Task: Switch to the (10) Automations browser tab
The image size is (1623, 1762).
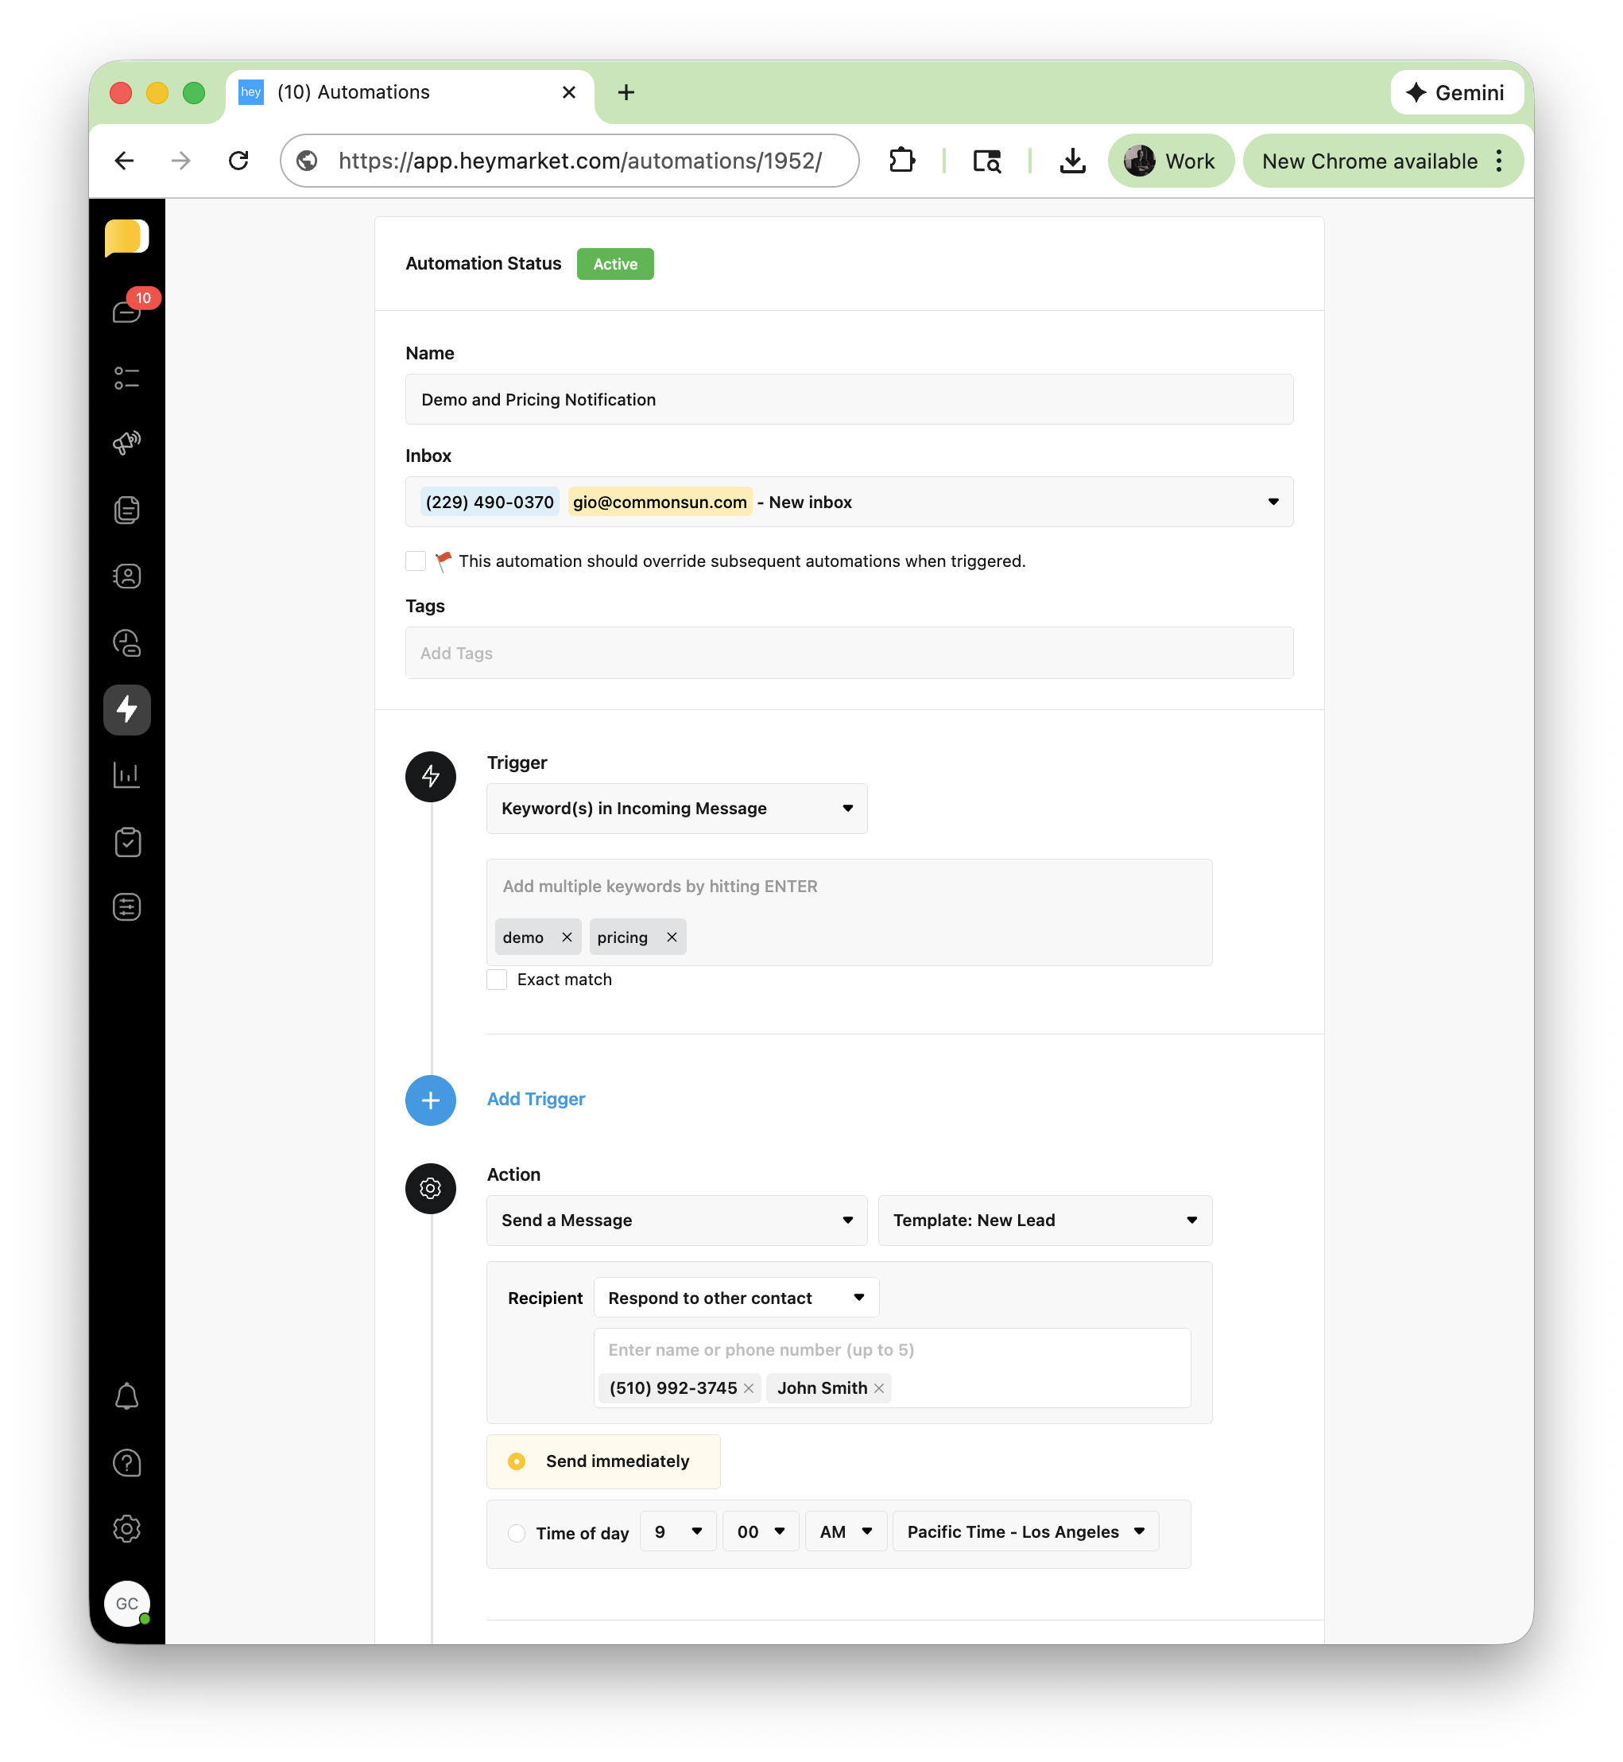Action: coord(354,92)
